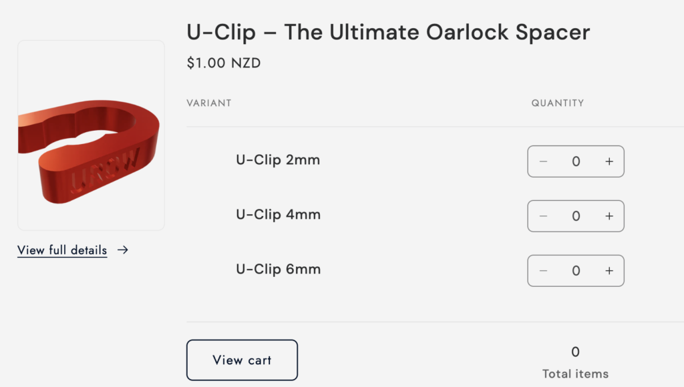The width and height of the screenshot is (684, 387).
Task: Decrease quantity of U-Clip 4mm
Action: (543, 216)
